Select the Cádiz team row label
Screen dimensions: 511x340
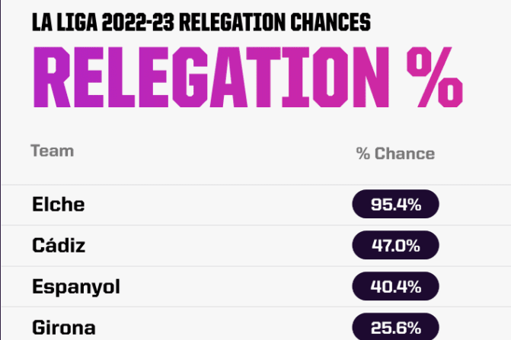(59, 246)
